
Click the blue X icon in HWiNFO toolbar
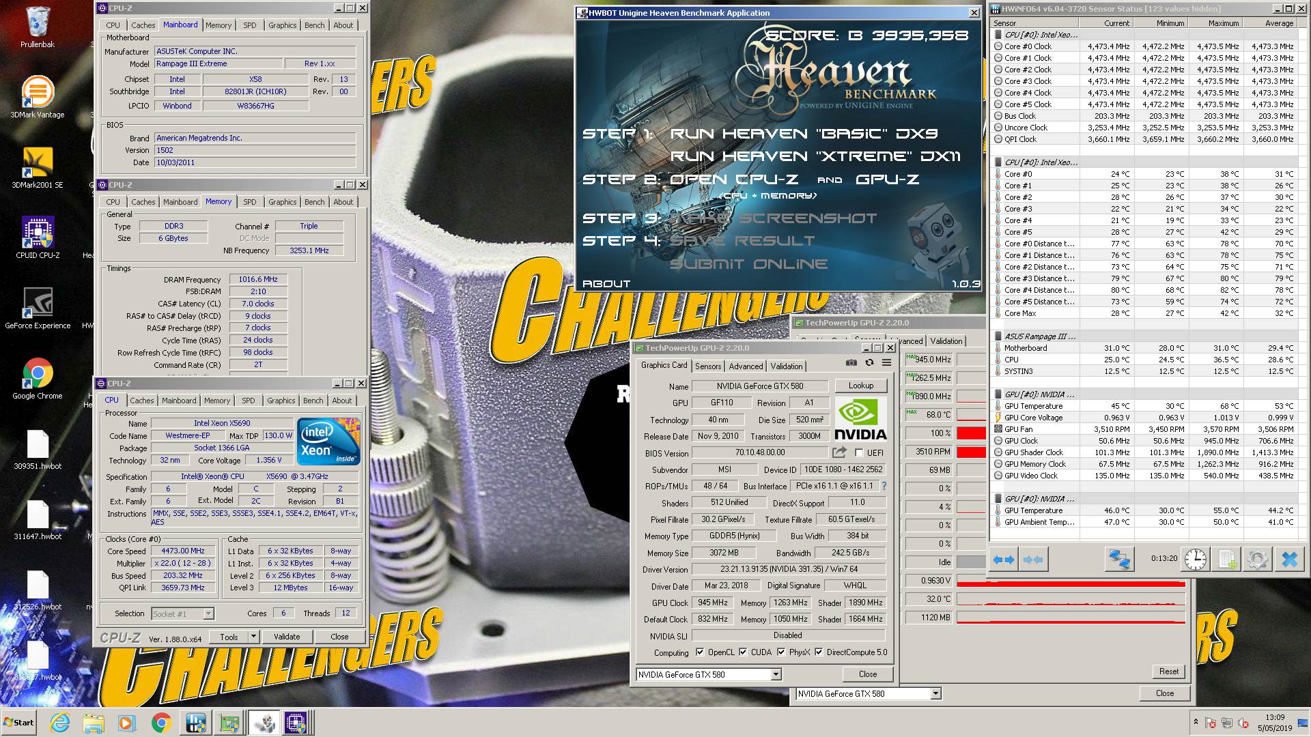point(1289,560)
